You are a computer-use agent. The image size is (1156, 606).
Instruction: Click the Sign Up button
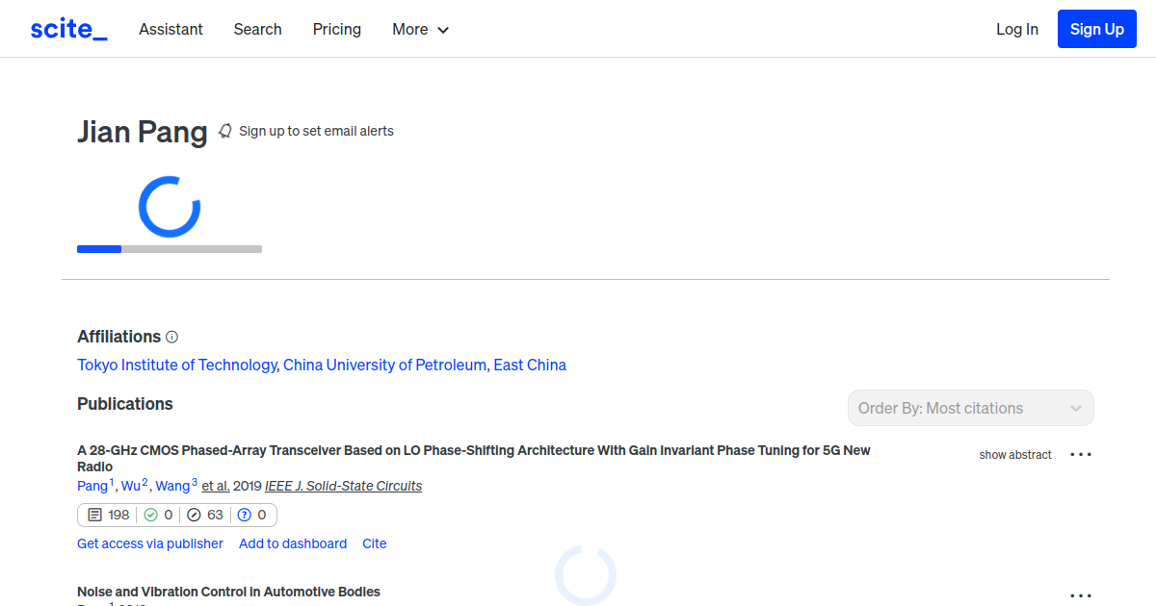pyautogui.click(x=1096, y=29)
